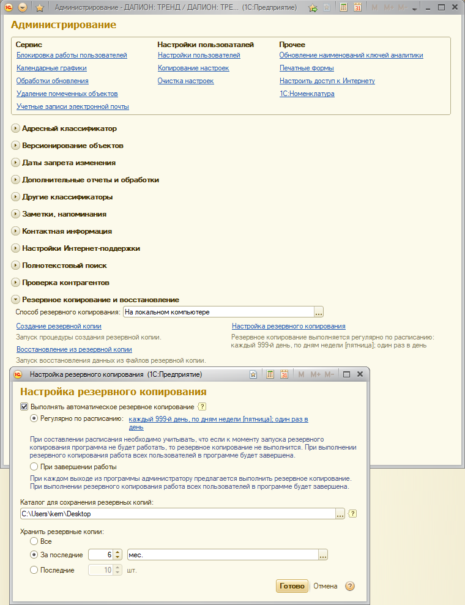Viewport: 465px width, 605px height.
Task: Open 'Блокировка работы пользователей' link
Action: 72,55
